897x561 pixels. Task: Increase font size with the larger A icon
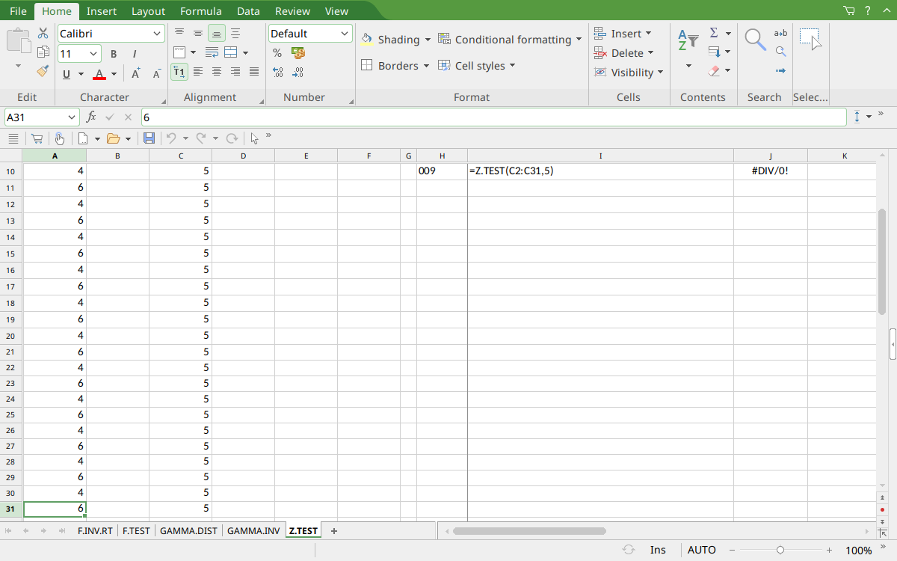click(x=136, y=73)
